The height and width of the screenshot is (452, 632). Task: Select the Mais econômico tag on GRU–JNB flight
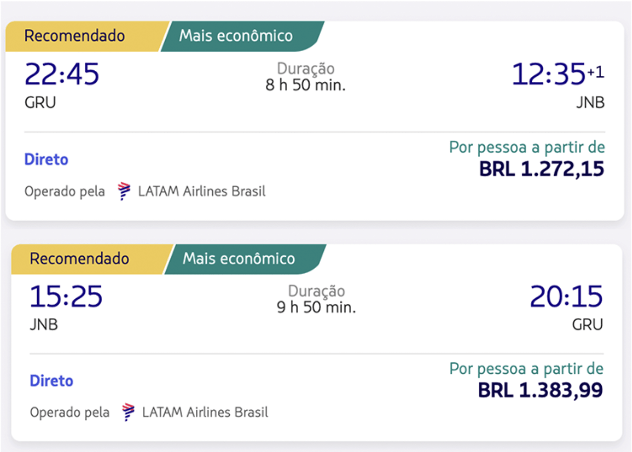click(x=236, y=36)
